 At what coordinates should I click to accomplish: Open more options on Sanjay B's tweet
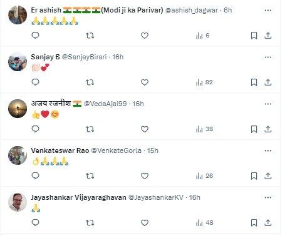[x=268, y=57]
